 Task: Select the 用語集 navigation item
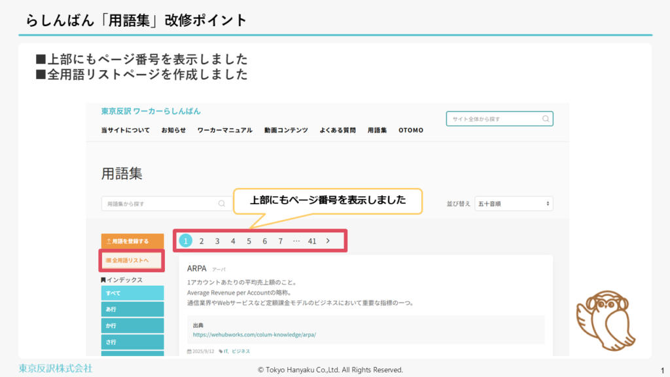click(x=377, y=130)
